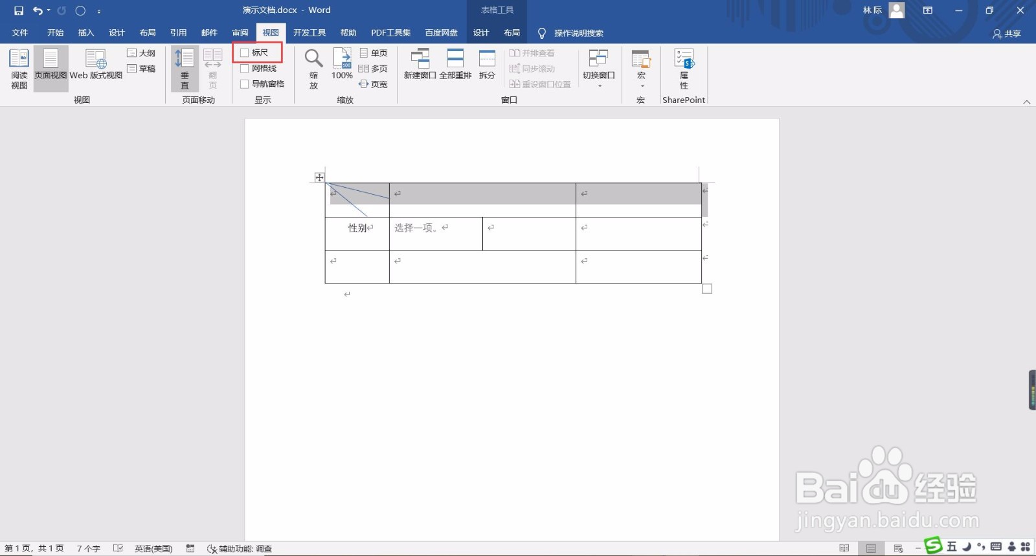Click the zoom slider minus button
The width and height of the screenshot is (1036, 556).
point(918,549)
